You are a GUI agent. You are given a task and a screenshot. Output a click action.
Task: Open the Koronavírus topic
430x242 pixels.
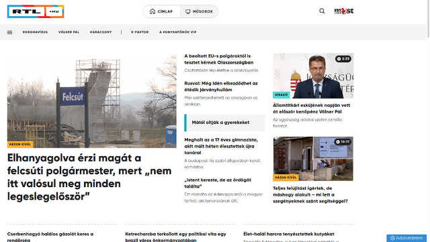(x=35, y=32)
